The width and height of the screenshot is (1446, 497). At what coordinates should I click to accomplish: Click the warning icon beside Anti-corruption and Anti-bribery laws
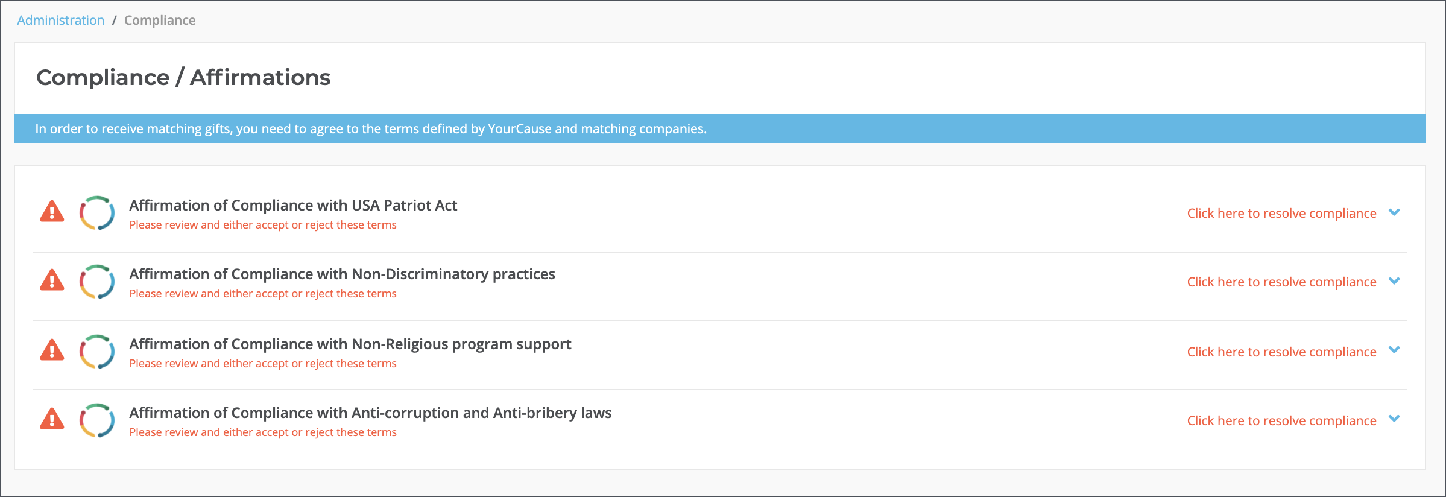[52, 419]
